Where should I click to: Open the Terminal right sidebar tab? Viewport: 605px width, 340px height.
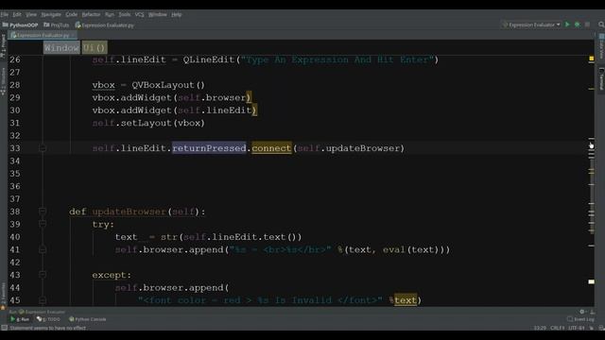pos(601,79)
